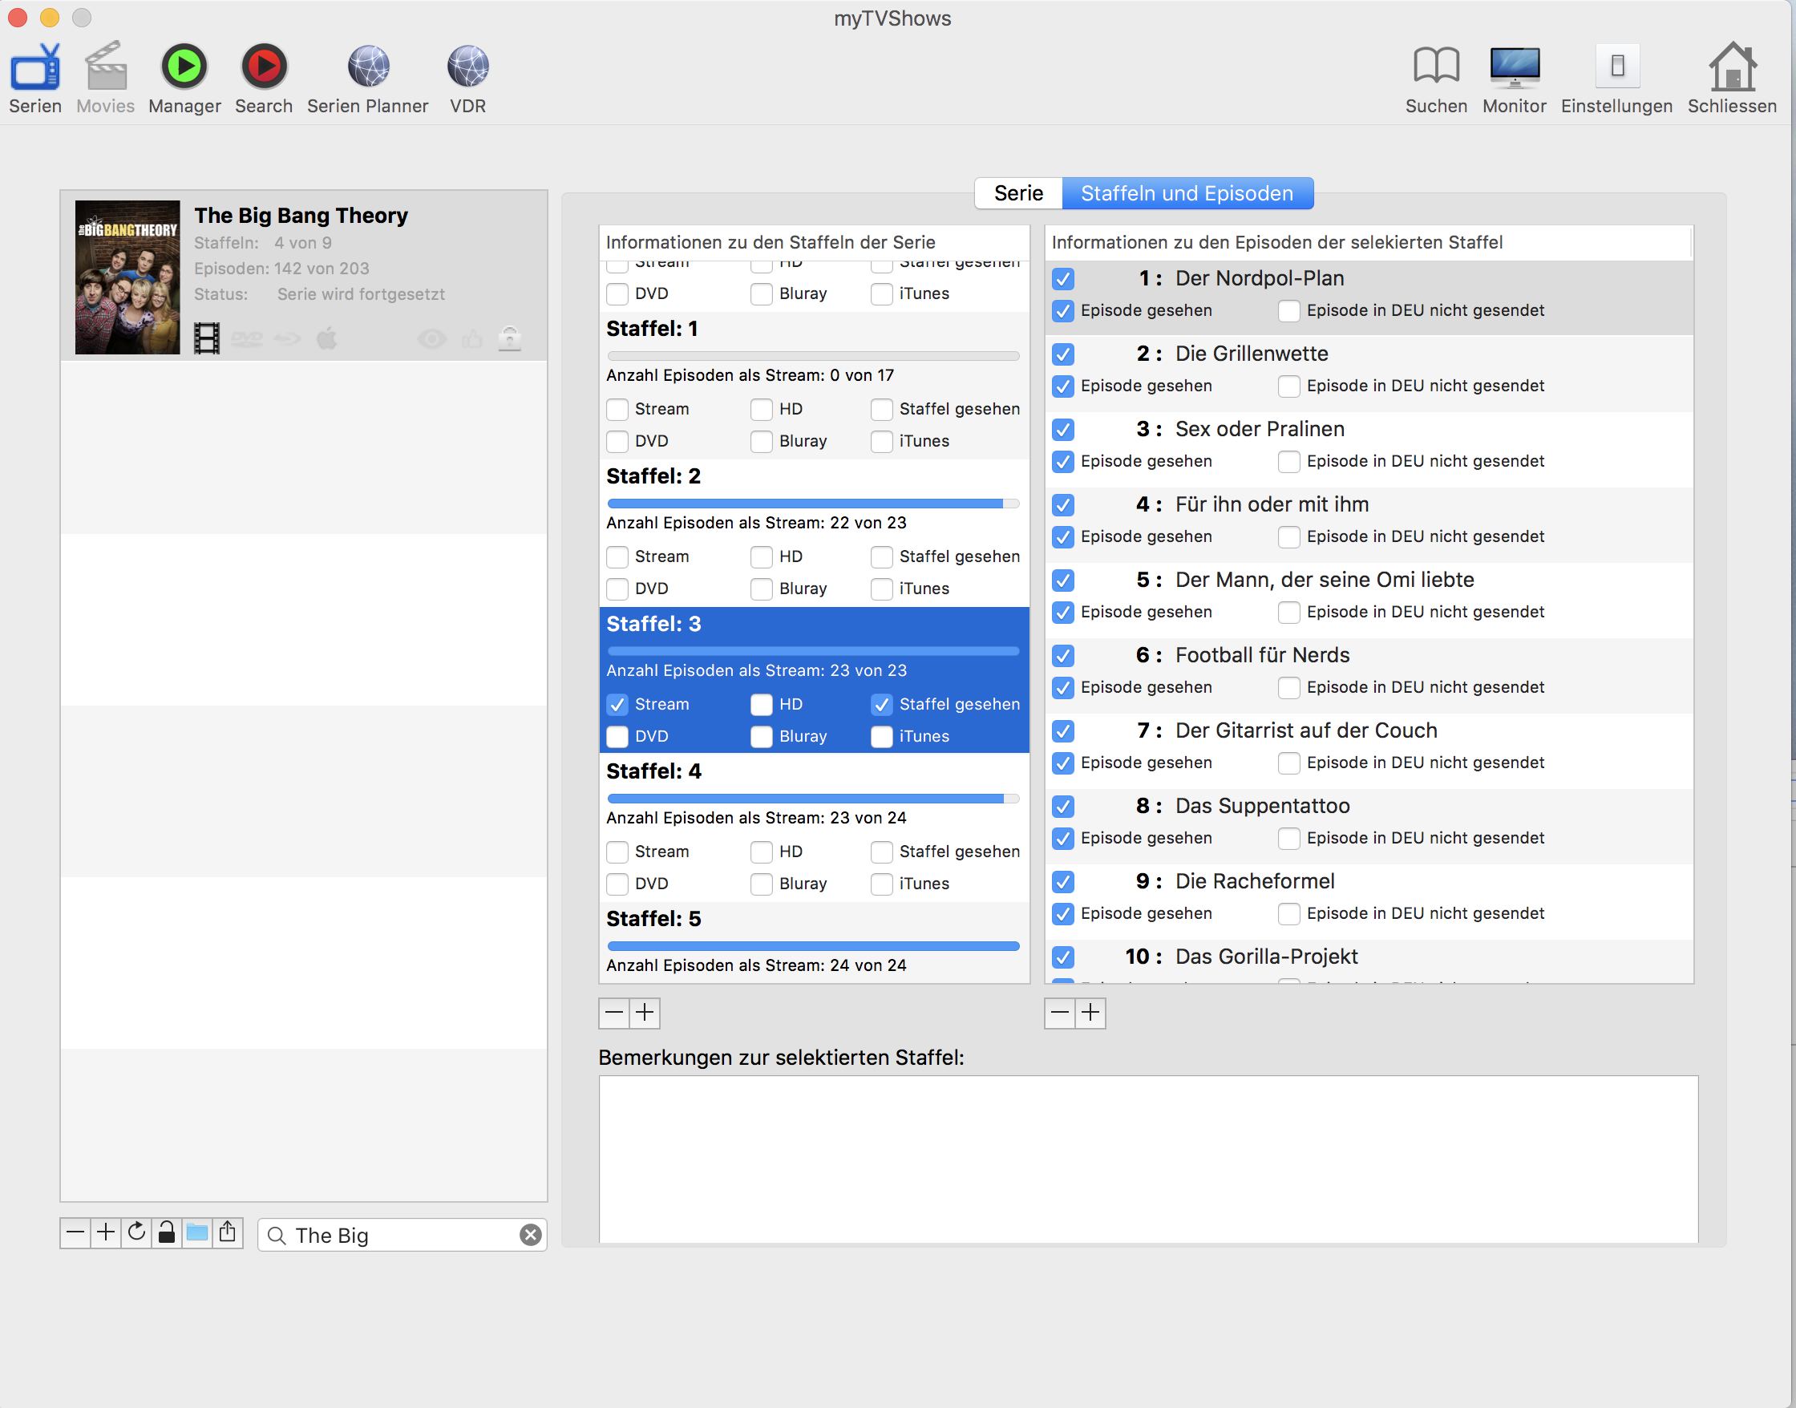Click the Schliessen house icon
Screen dimensions: 1796x1408
1732,67
